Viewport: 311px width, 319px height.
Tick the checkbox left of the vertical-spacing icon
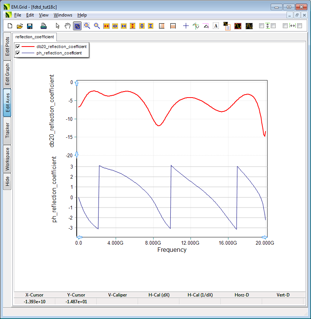(262, 26)
